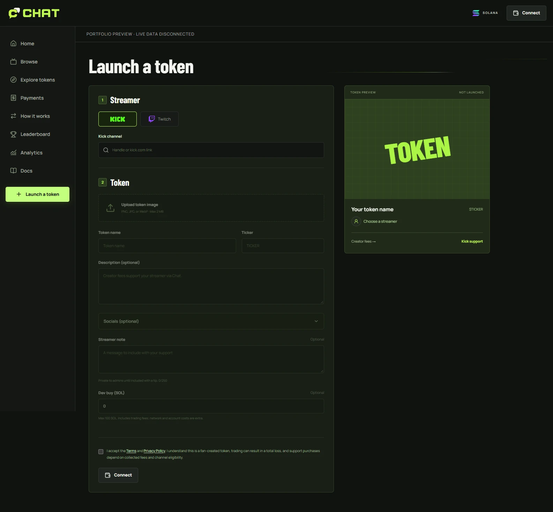The width and height of the screenshot is (553, 512).
Task: Expand the Socials (optional) section
Action: click(x=211, y=321)
